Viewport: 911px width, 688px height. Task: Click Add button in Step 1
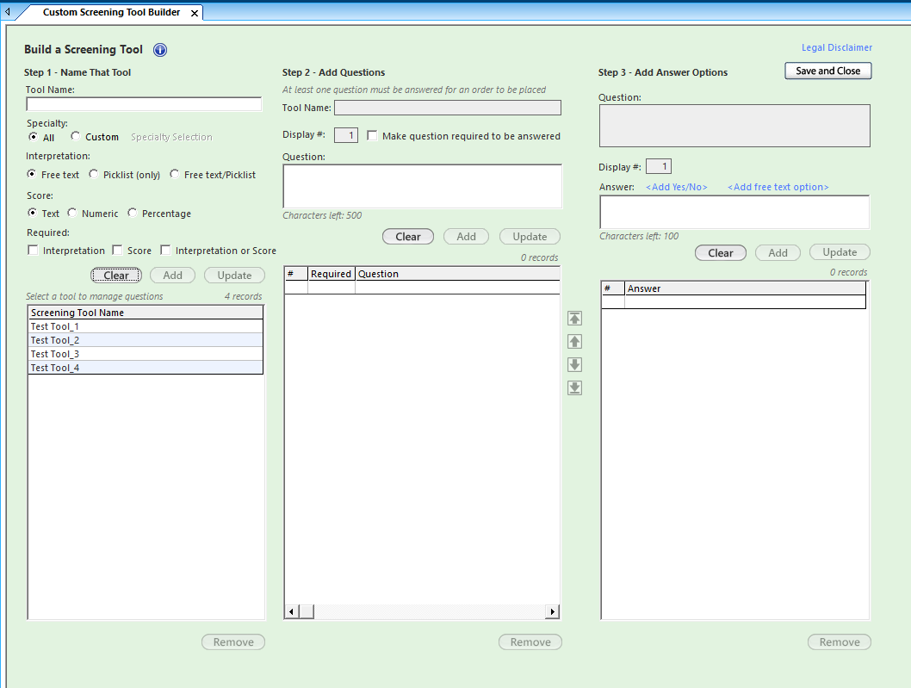tap(172, 276)
